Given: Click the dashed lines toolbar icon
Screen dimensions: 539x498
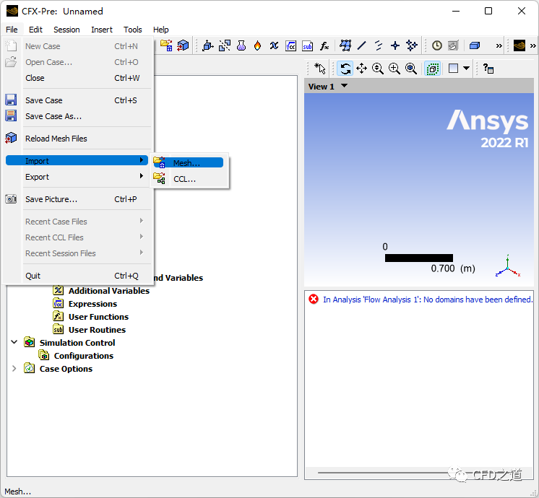Looking at the screenshot, I should 378,45.
